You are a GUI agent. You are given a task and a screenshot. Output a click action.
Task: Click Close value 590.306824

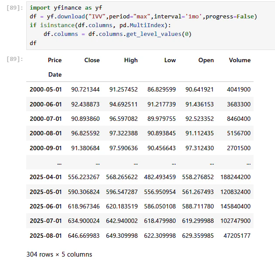pos(84,192)
